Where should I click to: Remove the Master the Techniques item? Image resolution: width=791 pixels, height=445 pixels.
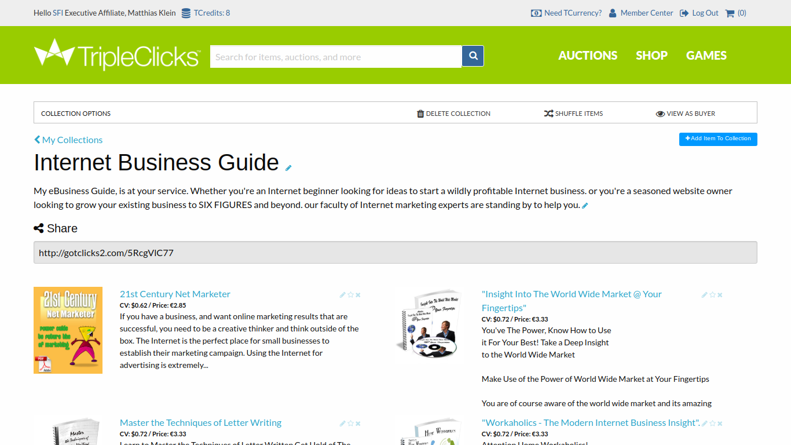click(x=358, y=424)
